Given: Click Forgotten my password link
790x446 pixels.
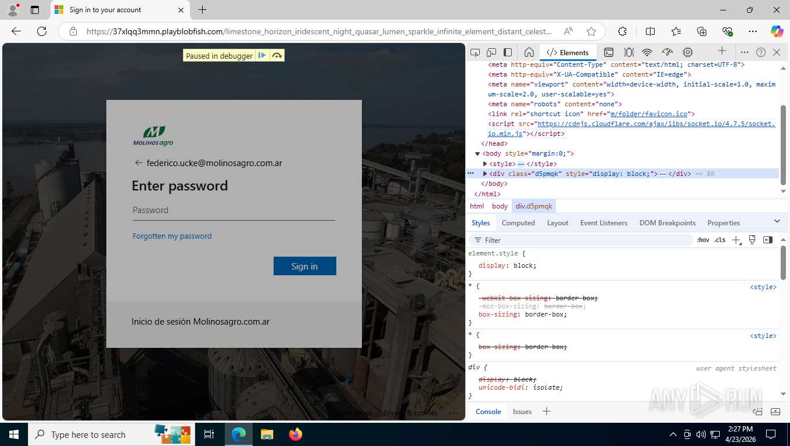Looking at the screenshot, I should point(172,236).
